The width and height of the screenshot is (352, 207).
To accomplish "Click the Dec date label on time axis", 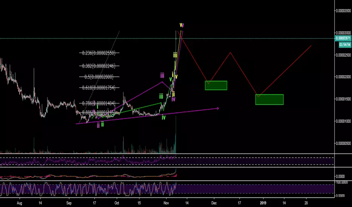I will point(214,203).
